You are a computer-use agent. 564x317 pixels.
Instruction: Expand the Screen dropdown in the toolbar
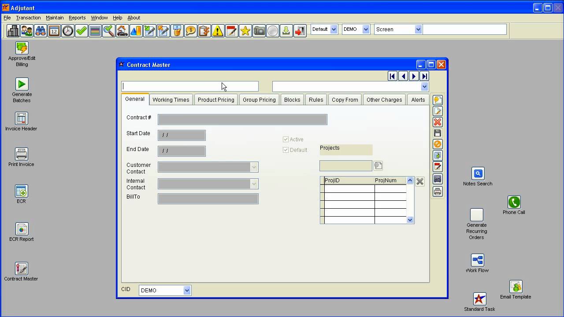[x=418, y=29]
